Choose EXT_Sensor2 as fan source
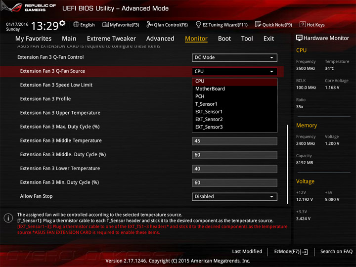Screen dimensions: 356x267 (x=234, y=120)
